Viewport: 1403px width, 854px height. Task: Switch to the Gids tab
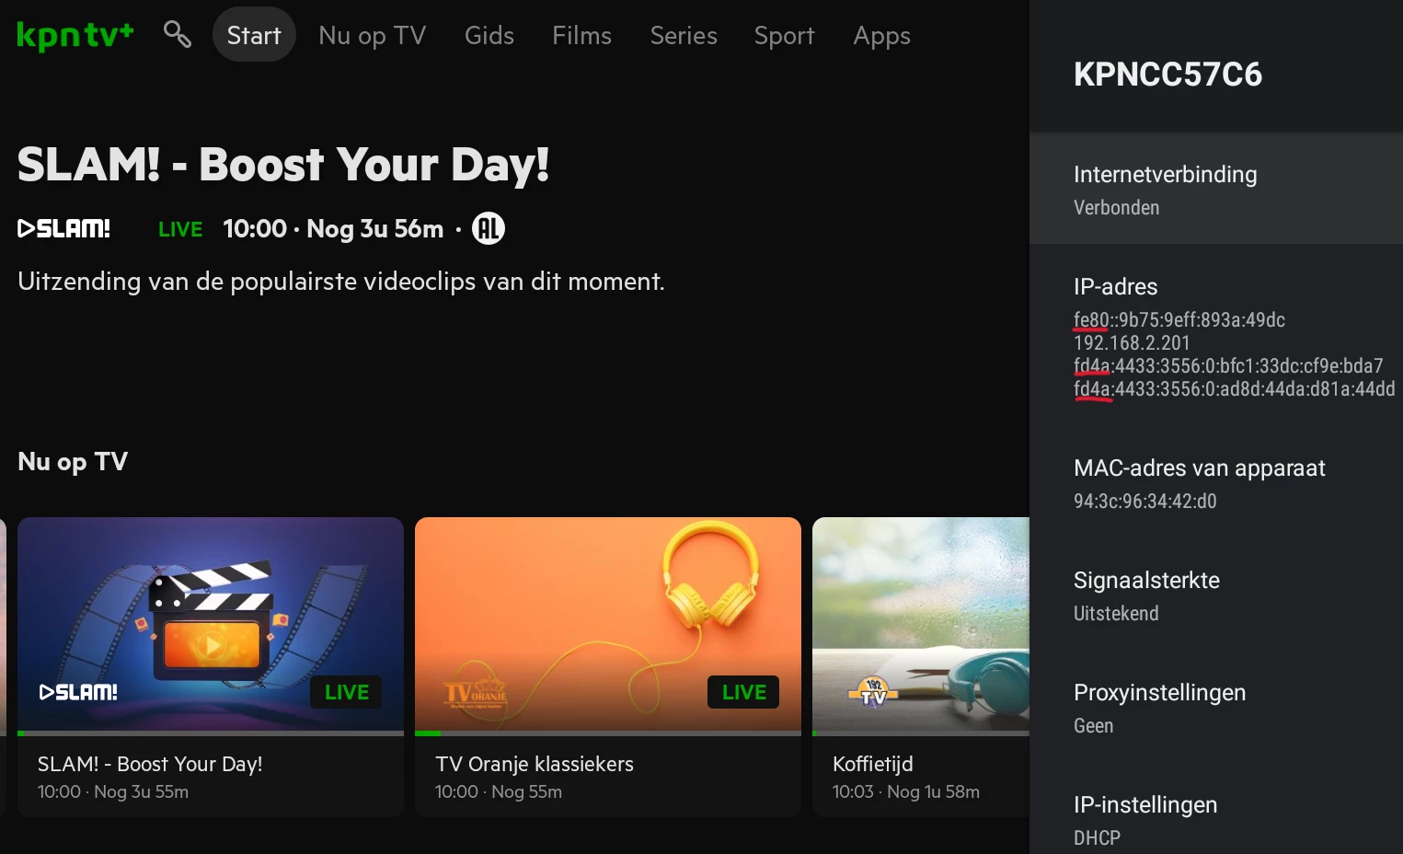coord(489,35)
